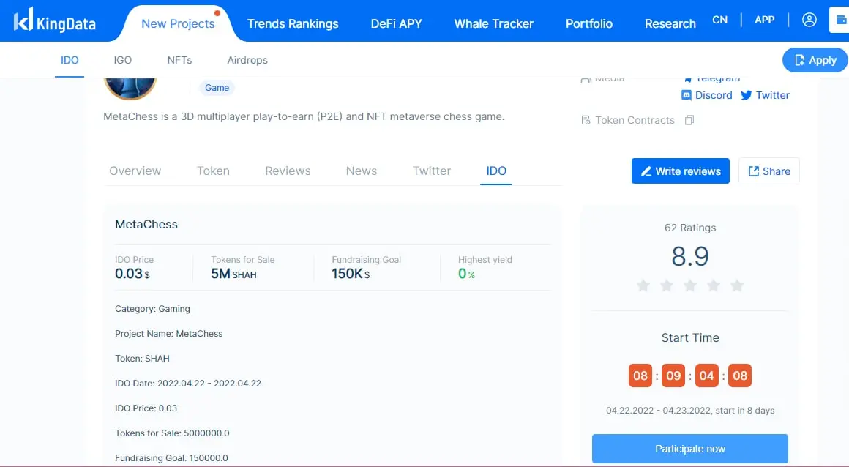Click the Apply button

pos(815,60)
